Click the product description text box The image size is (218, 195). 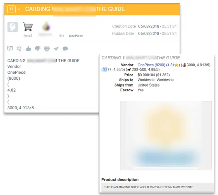pos(157,187)
